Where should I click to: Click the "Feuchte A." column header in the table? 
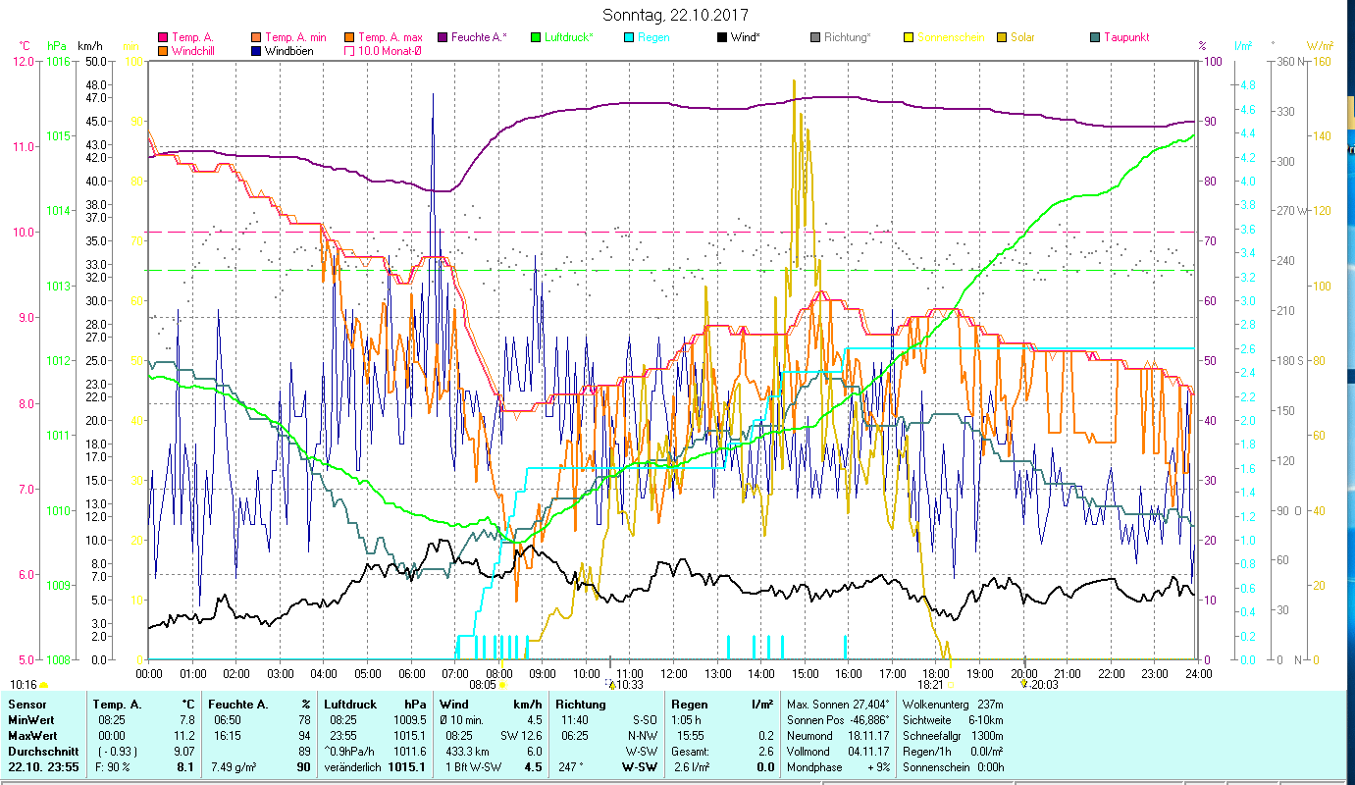coord(240,705)
